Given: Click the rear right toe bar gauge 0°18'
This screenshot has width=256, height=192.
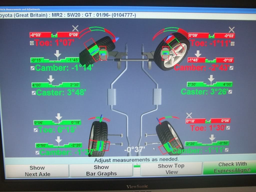Looking at the screenshot, I should coord(208,121).
